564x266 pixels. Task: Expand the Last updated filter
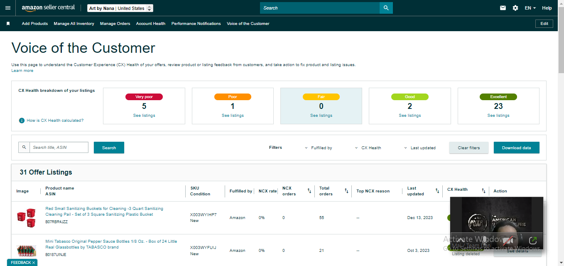[420, 148]
